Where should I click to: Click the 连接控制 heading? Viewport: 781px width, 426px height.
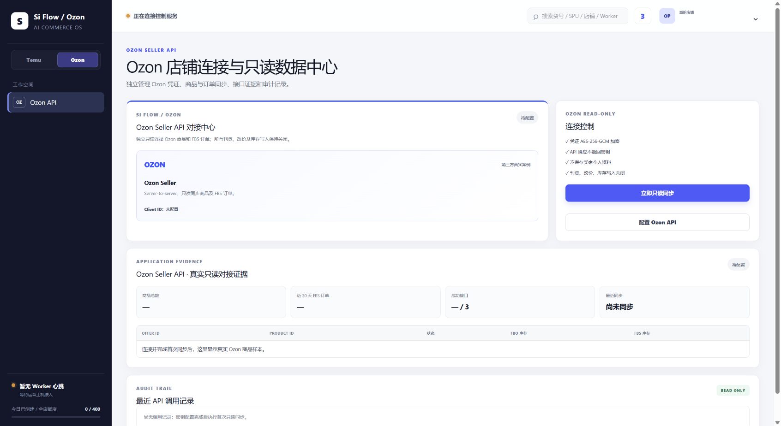[x=580, y=126]
